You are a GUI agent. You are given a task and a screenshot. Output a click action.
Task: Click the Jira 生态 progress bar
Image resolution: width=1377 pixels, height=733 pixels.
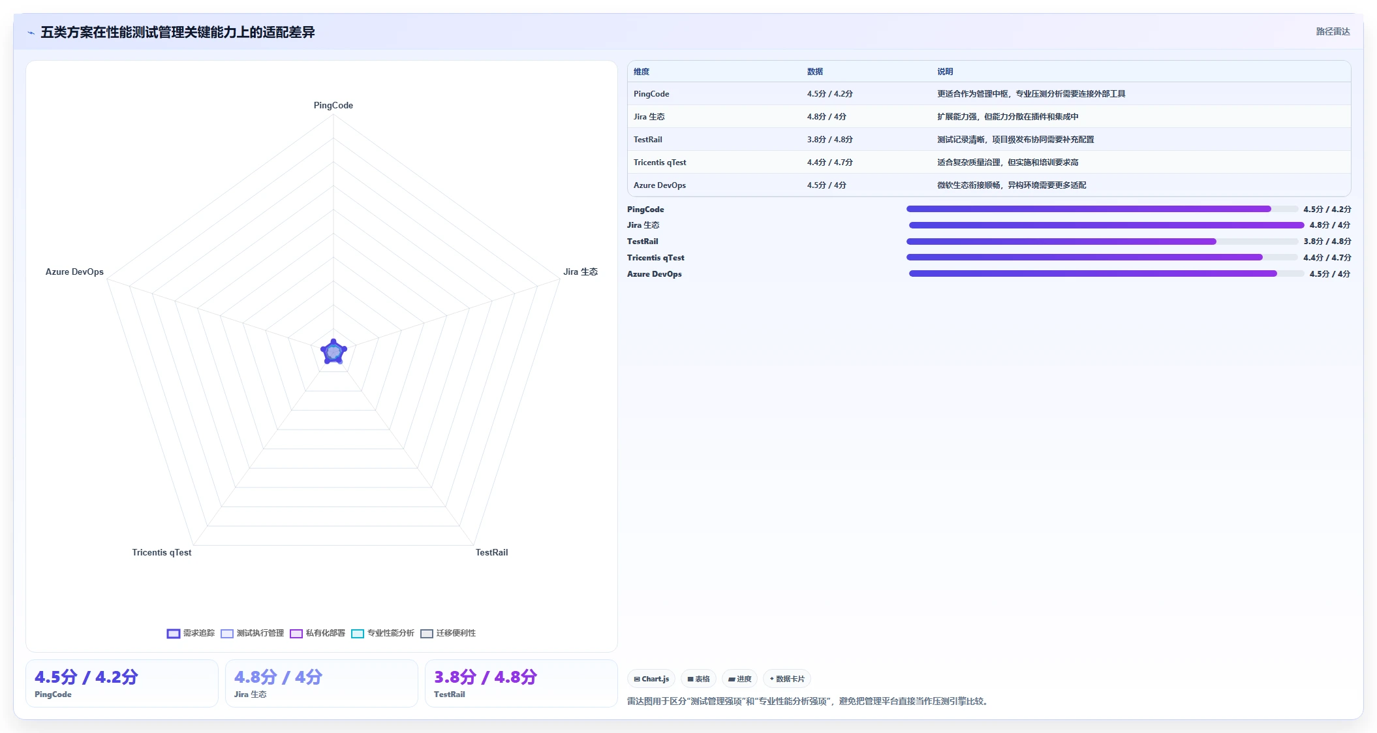coord(1107,225)
